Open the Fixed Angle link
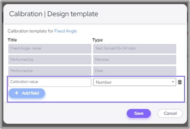Viewport: 190px width, 129px height. (65, 31)
